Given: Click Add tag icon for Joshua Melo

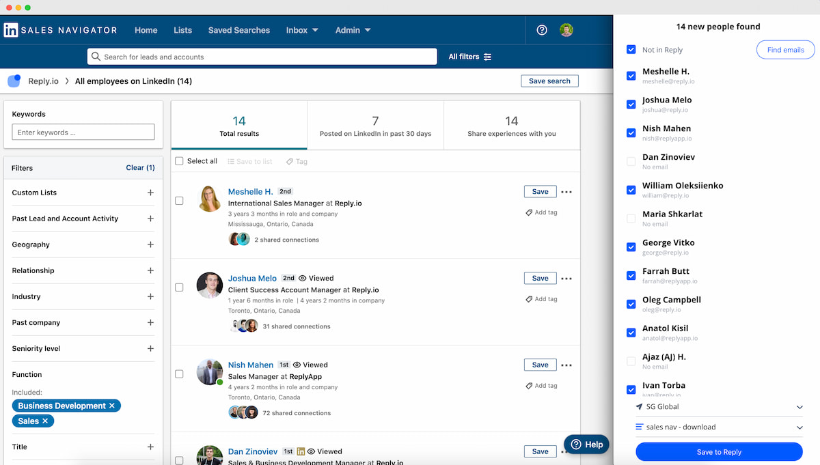Looking at the screenshot, I should point(530,299).
